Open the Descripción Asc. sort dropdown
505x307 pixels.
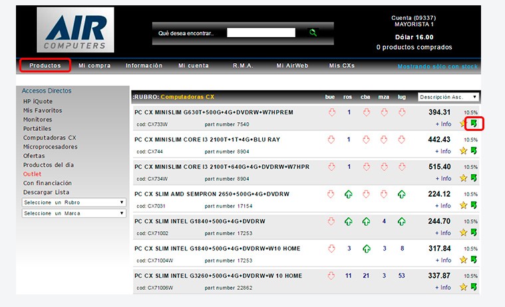[448, 97]
